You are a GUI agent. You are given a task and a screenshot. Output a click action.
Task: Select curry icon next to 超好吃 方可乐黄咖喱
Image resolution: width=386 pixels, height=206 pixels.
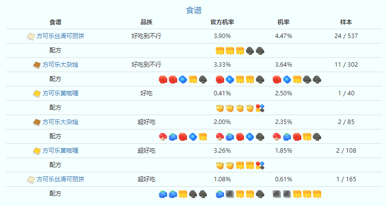(36, 151)
